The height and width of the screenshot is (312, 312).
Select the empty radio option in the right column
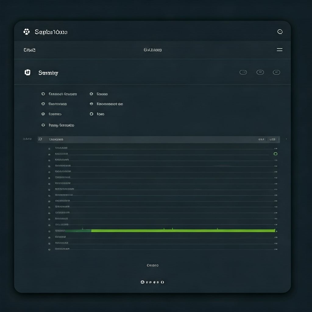(x=91, y=114)
